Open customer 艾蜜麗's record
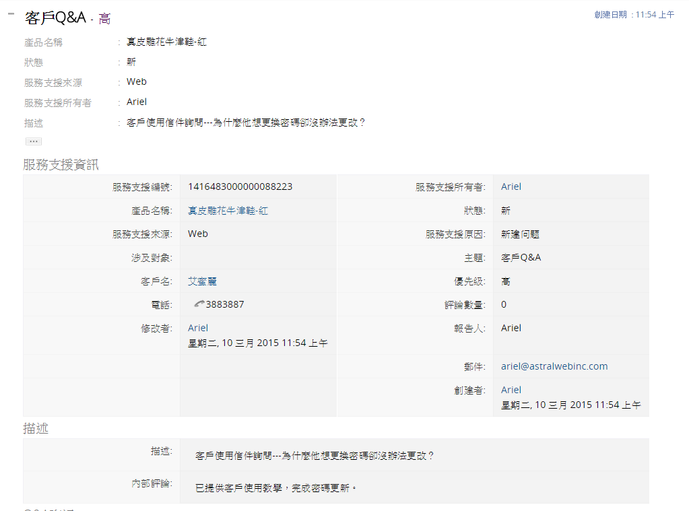The width and height of the screenshot is (689, 511). coord(202,281)
